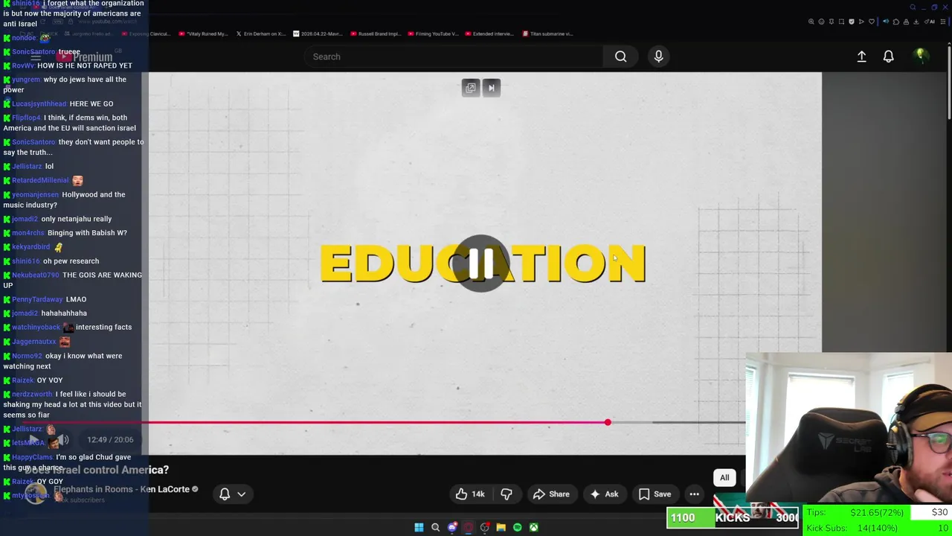Expand the subscription notification dropdown chevron
Image resolution: width=952 pixels, height=536 pixels.
[x=241, y=494]
